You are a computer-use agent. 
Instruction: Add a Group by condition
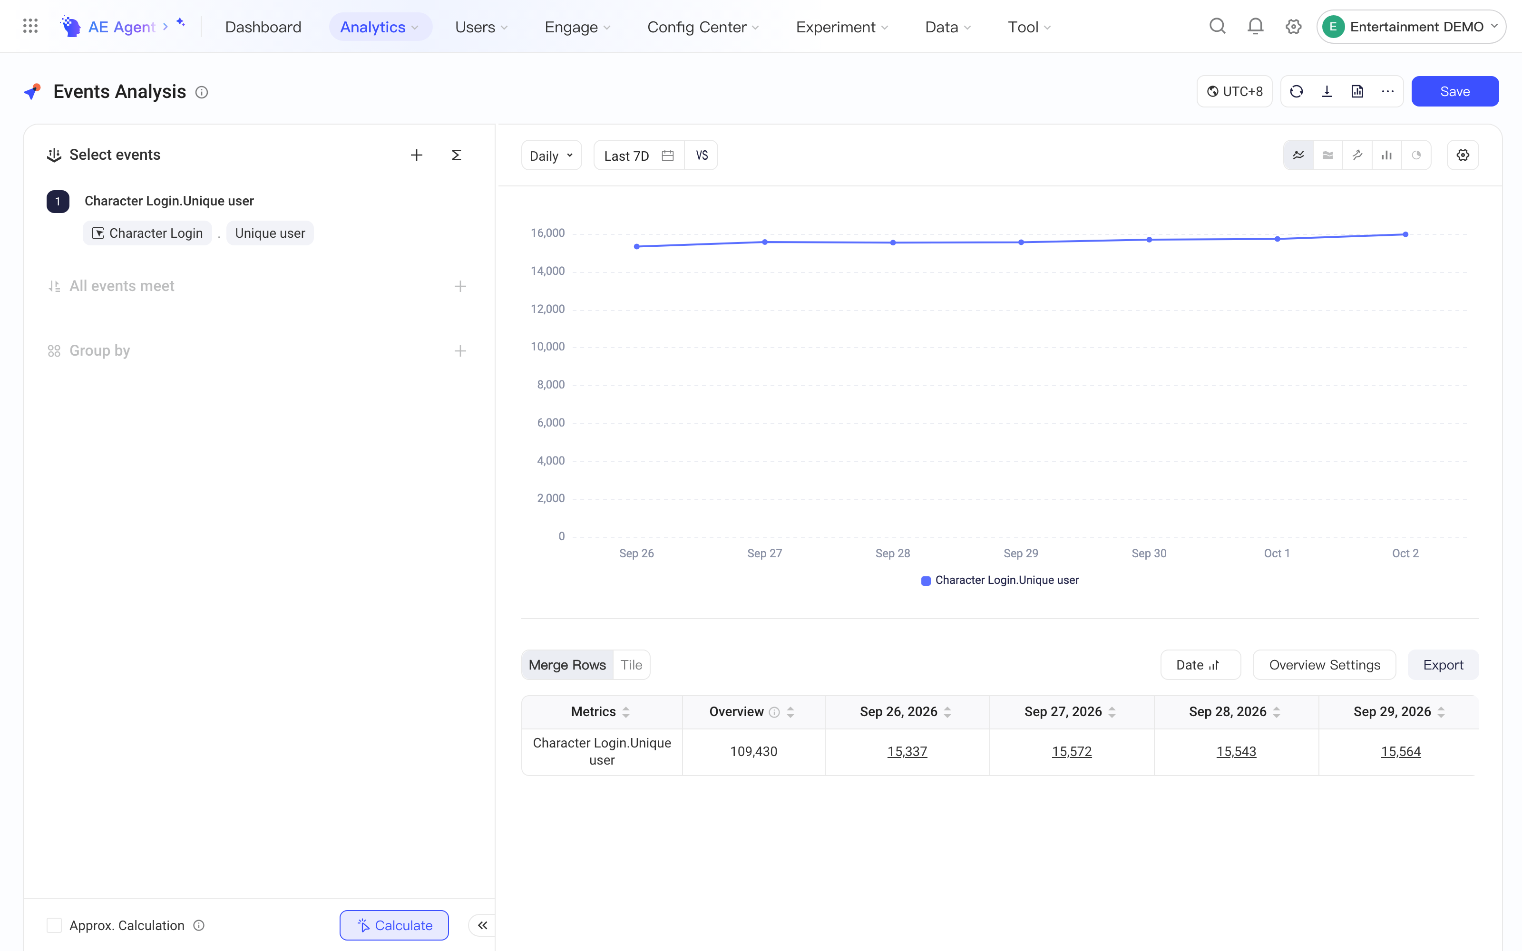(460, 351)
